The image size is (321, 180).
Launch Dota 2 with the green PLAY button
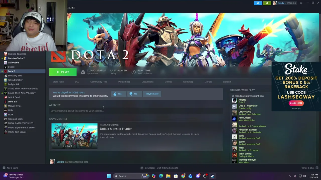tap(63, 72)
